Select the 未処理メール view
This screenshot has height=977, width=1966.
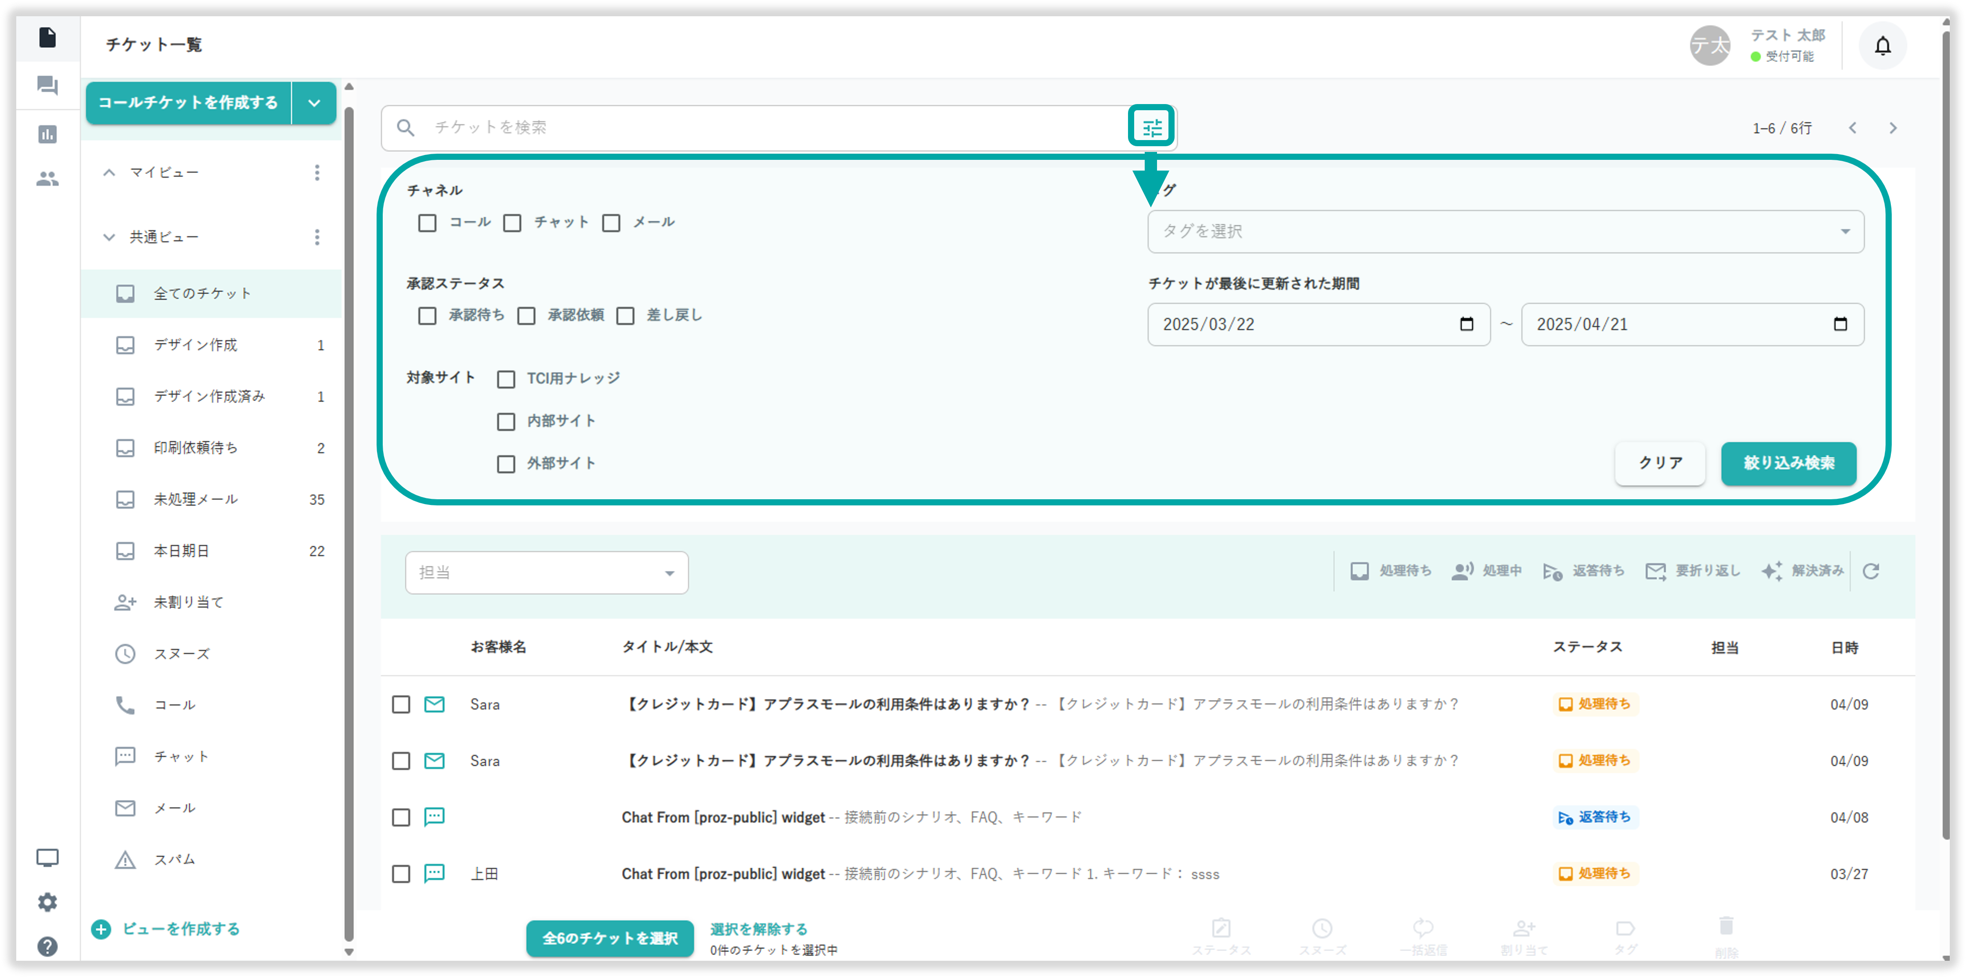(196, 500)
